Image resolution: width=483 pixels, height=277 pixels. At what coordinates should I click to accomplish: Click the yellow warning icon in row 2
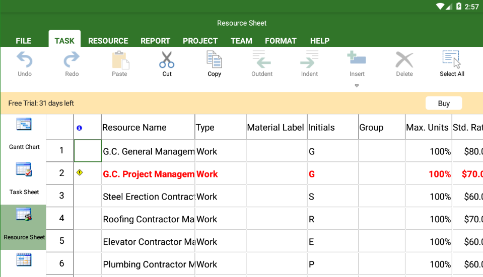[80, 172]
